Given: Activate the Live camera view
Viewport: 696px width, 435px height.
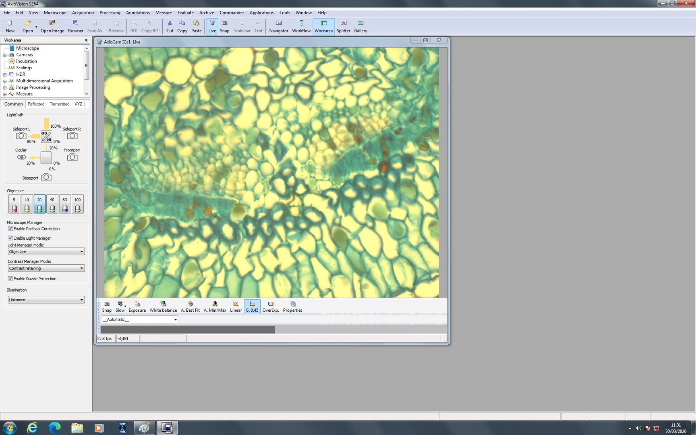Looking at the screenshot, I should pyautogui.click(x=212, y=26).
